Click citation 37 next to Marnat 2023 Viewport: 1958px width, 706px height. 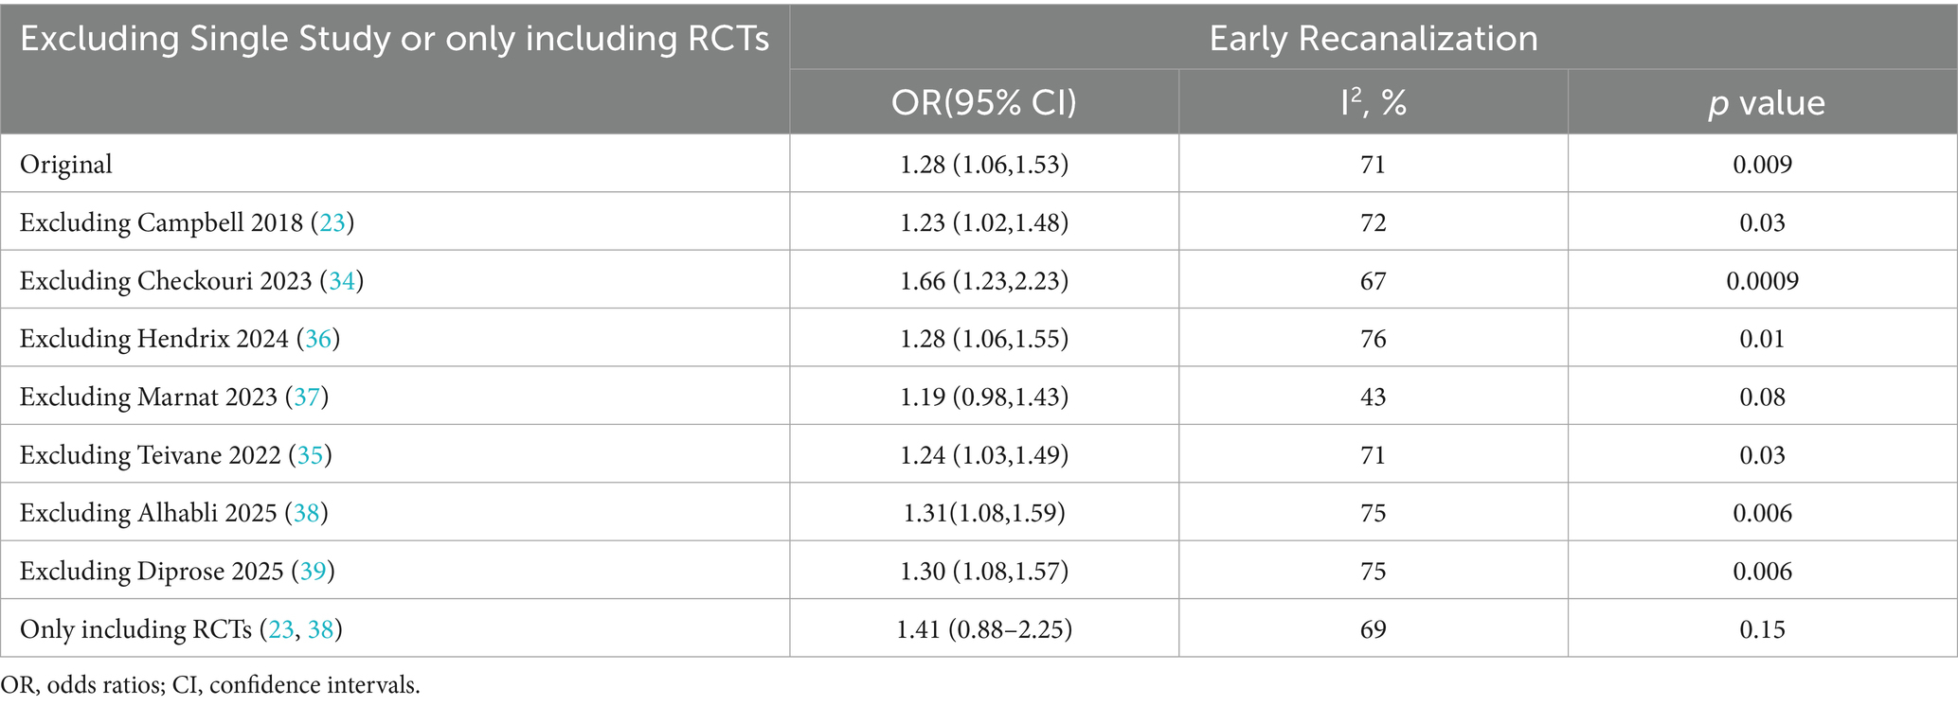(x=307, y=397)
